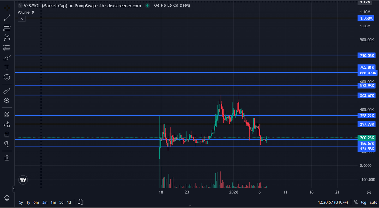The width and height of the screenshot is (379, 208).
Task: Click the green 200.23K current price label
Action: 366,138
